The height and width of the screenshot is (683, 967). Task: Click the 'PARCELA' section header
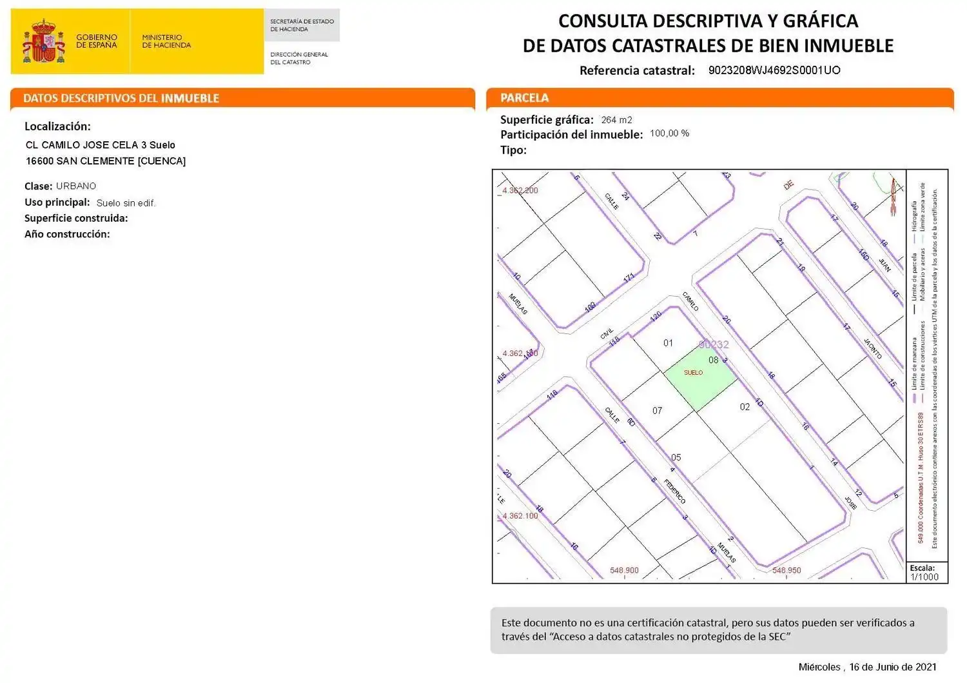[x=525, y=98]
